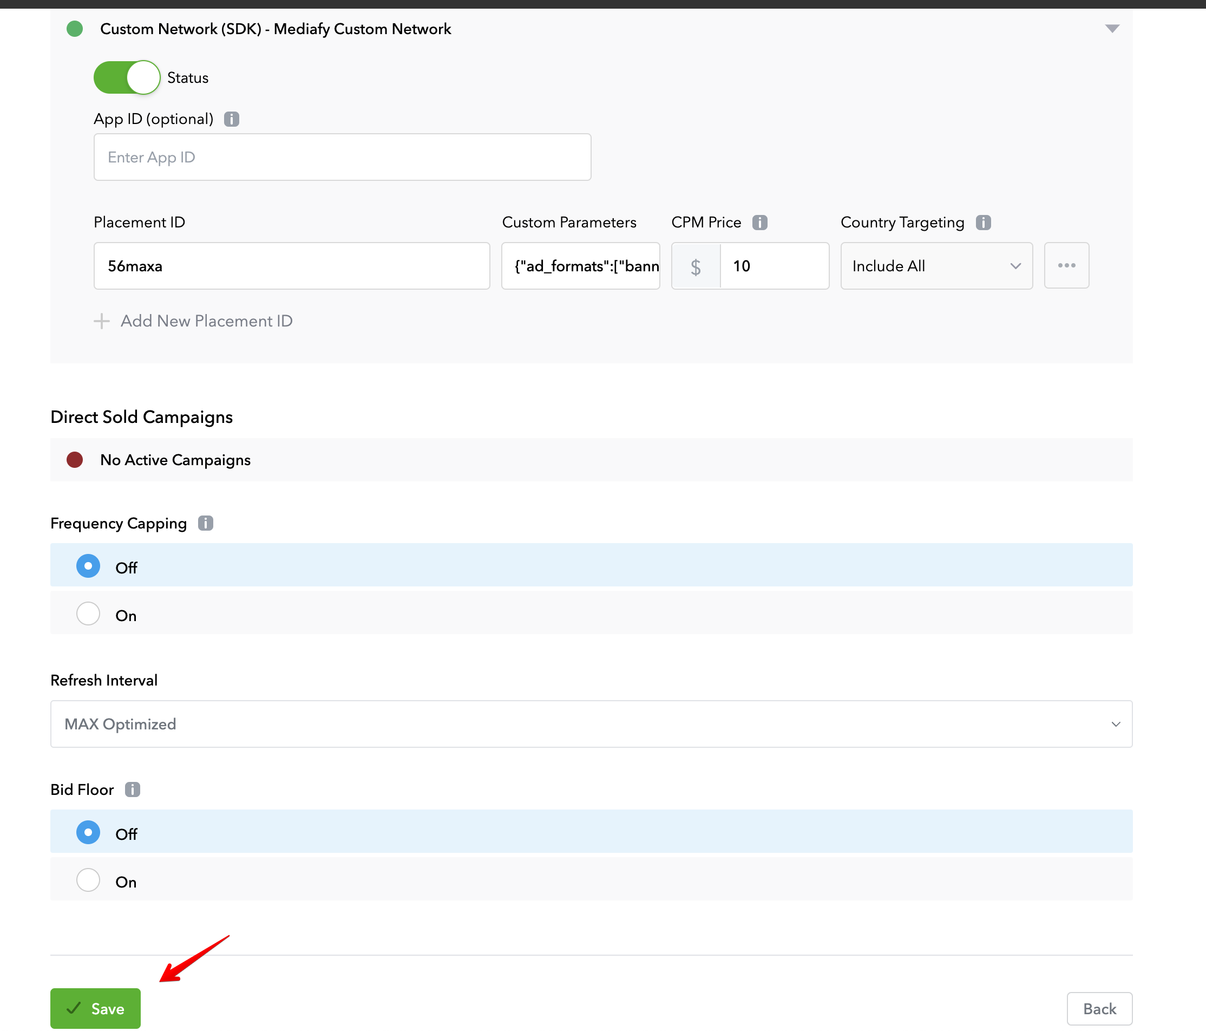Viewport: 1206px width, 1031px height.
Task: Open the Country Targeting Include All dropdown
Action: (x=936, y=266)
